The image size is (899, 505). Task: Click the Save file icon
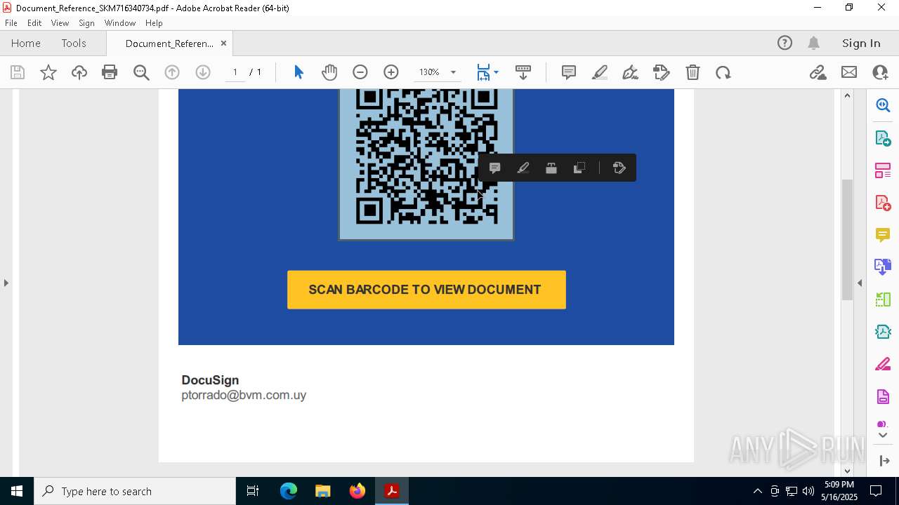18,72
